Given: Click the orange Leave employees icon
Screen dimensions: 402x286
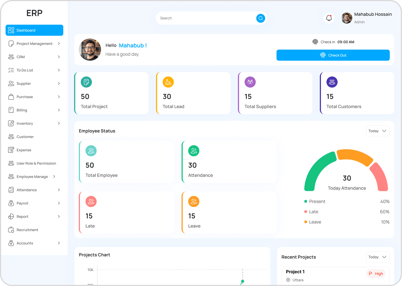Looking at the screenshot, I should tap(194, 201).
